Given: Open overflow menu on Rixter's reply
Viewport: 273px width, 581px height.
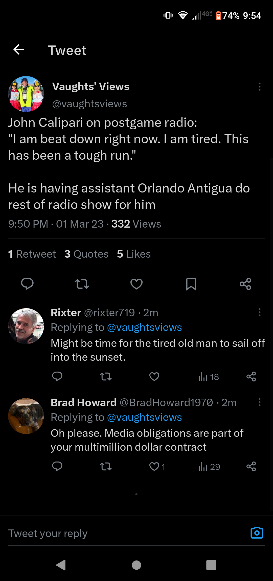Looking at the screenshot, I should (259, 312).
